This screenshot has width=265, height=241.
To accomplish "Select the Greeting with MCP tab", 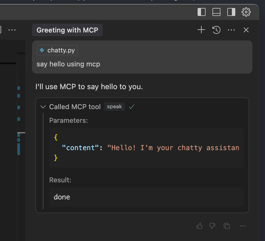I will pyautogui.click(x=67, y=30).
